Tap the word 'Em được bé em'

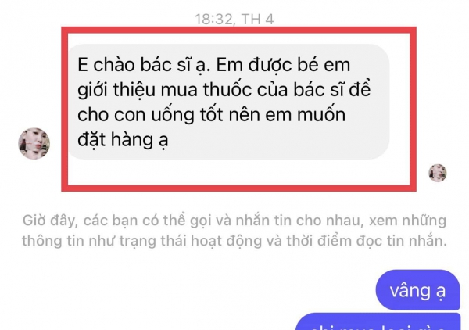click(x=283, y=64)
